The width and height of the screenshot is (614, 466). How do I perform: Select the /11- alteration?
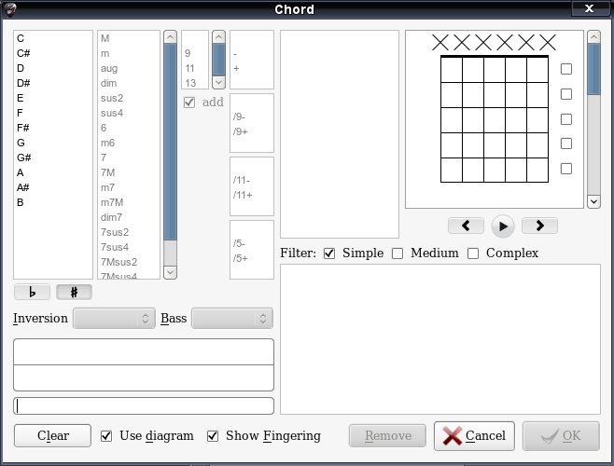(x=251, y=180)
